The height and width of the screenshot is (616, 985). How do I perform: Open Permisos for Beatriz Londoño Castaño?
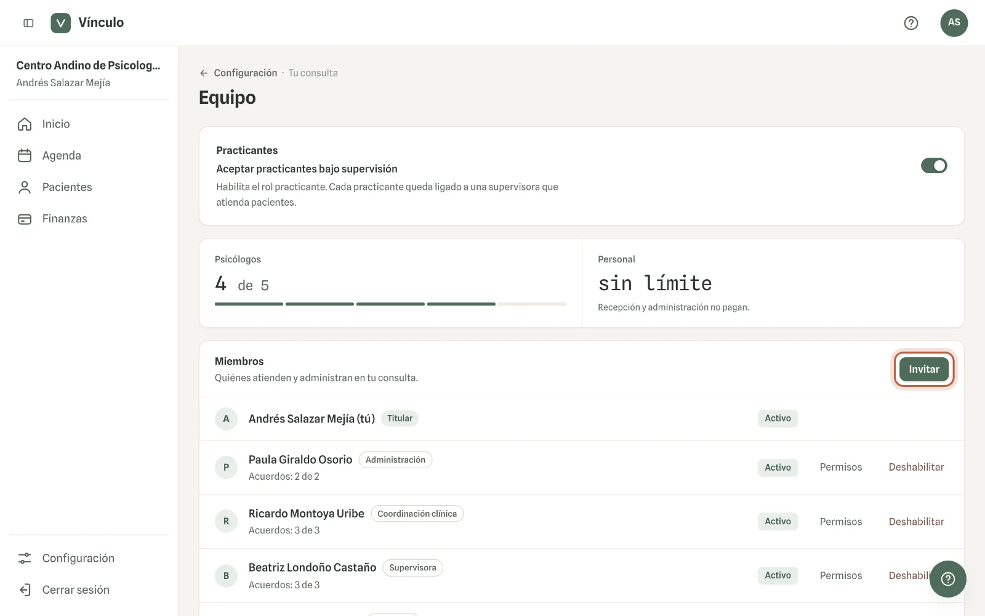841,575
